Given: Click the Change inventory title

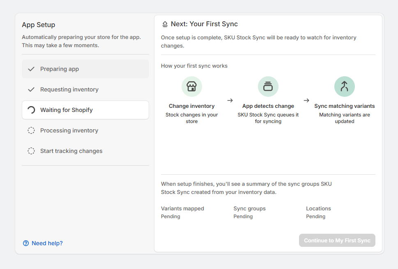Looking at the screenshot, I should click(x=192, y=106).
